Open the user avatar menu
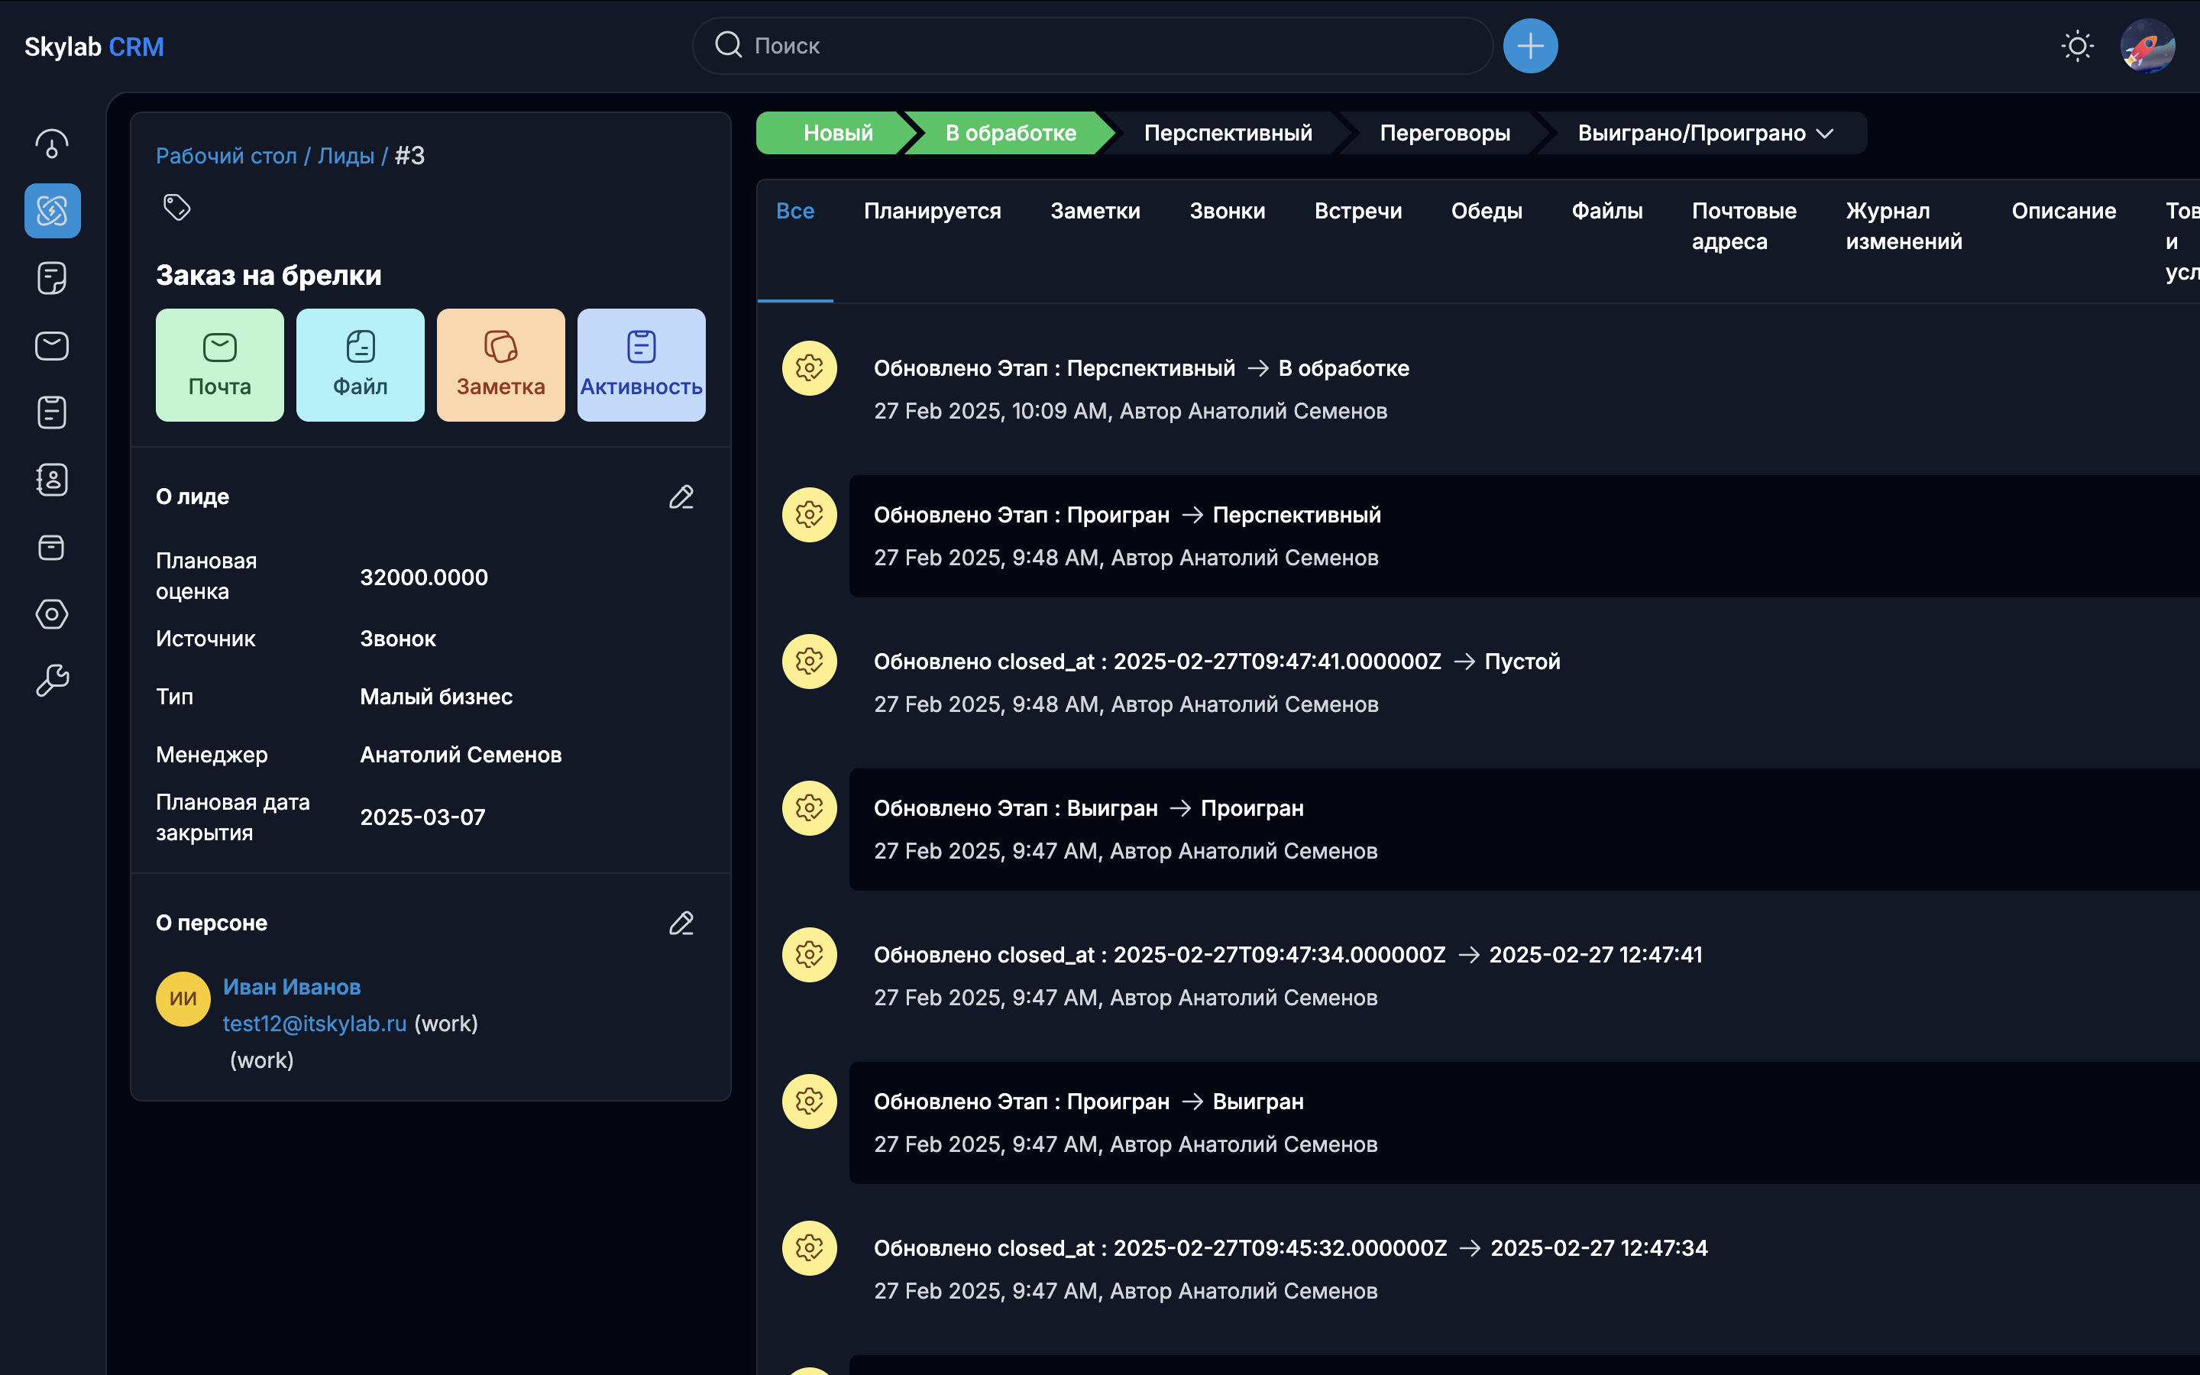 (2147, 46)
